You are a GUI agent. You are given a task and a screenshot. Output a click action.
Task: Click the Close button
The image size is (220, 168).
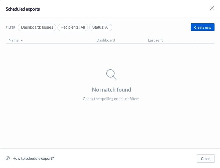tap(206, 158)
